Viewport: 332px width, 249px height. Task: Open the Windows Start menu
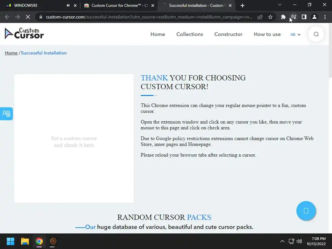pos(10,241)
